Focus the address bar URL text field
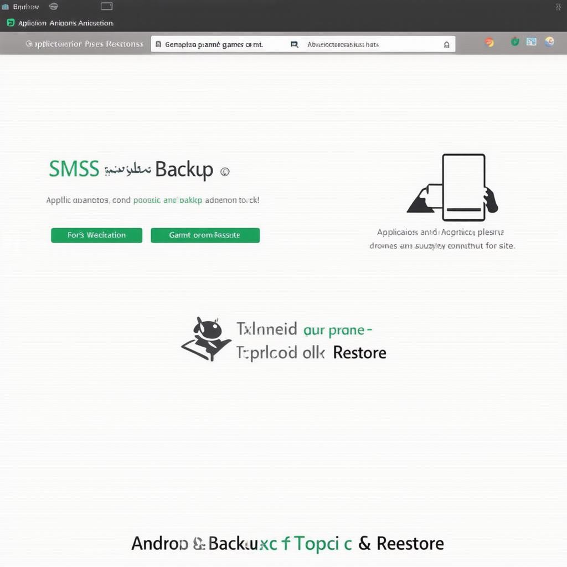Viewport: 567px width, 567px height. [303, 44]
